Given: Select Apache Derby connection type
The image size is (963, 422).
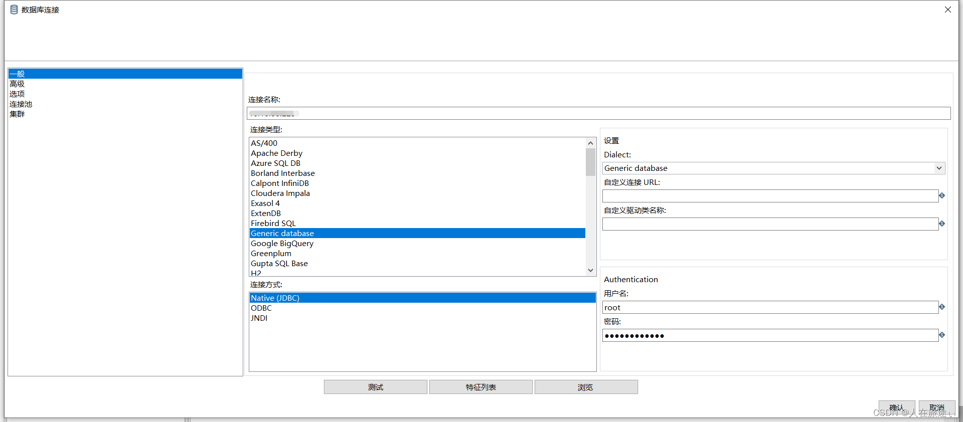Looking at the screenshot, I should click(417, 153).
